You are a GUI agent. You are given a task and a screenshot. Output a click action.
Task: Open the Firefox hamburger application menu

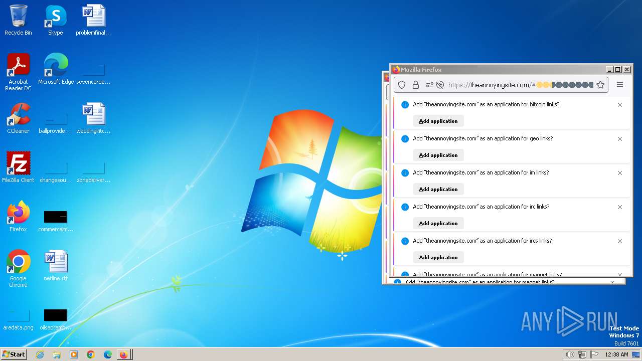(x=620, y=85)
